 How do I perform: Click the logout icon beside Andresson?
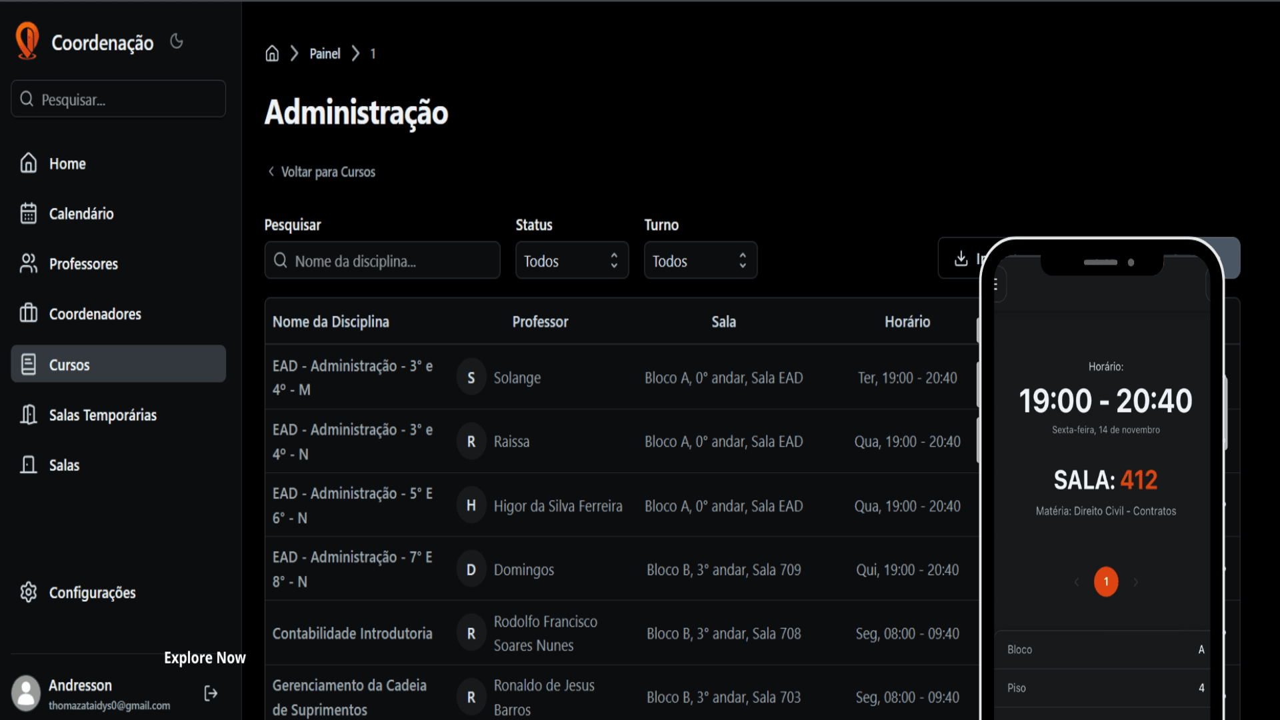click(211, 693)
